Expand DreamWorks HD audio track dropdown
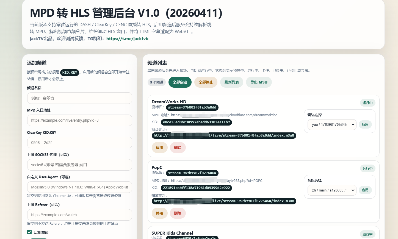Image resolution: width=398 pixels, height=239 pixels. [332, 124]
